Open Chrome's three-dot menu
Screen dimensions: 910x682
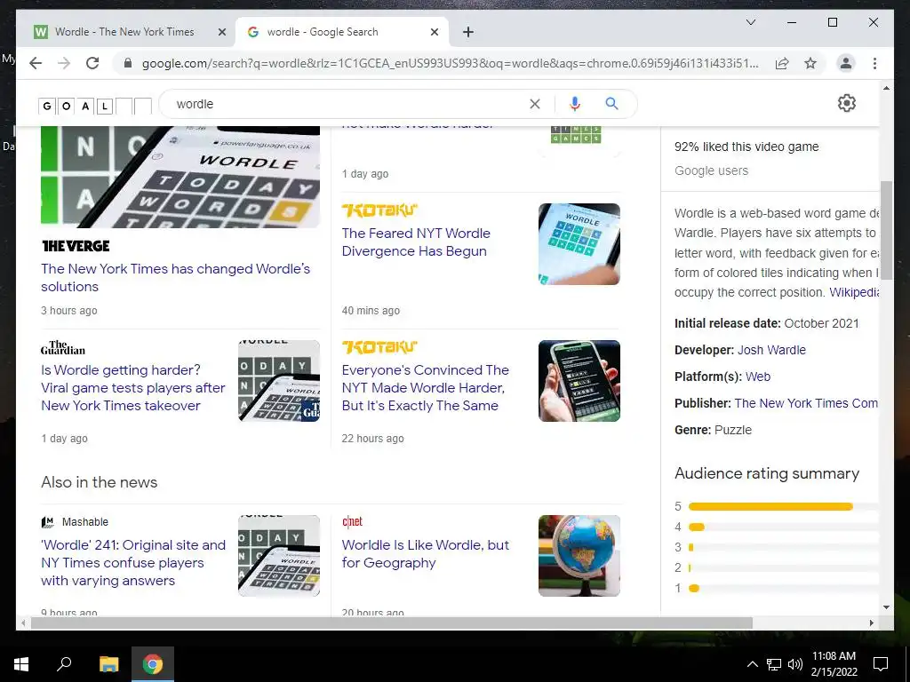click(874, 63)
